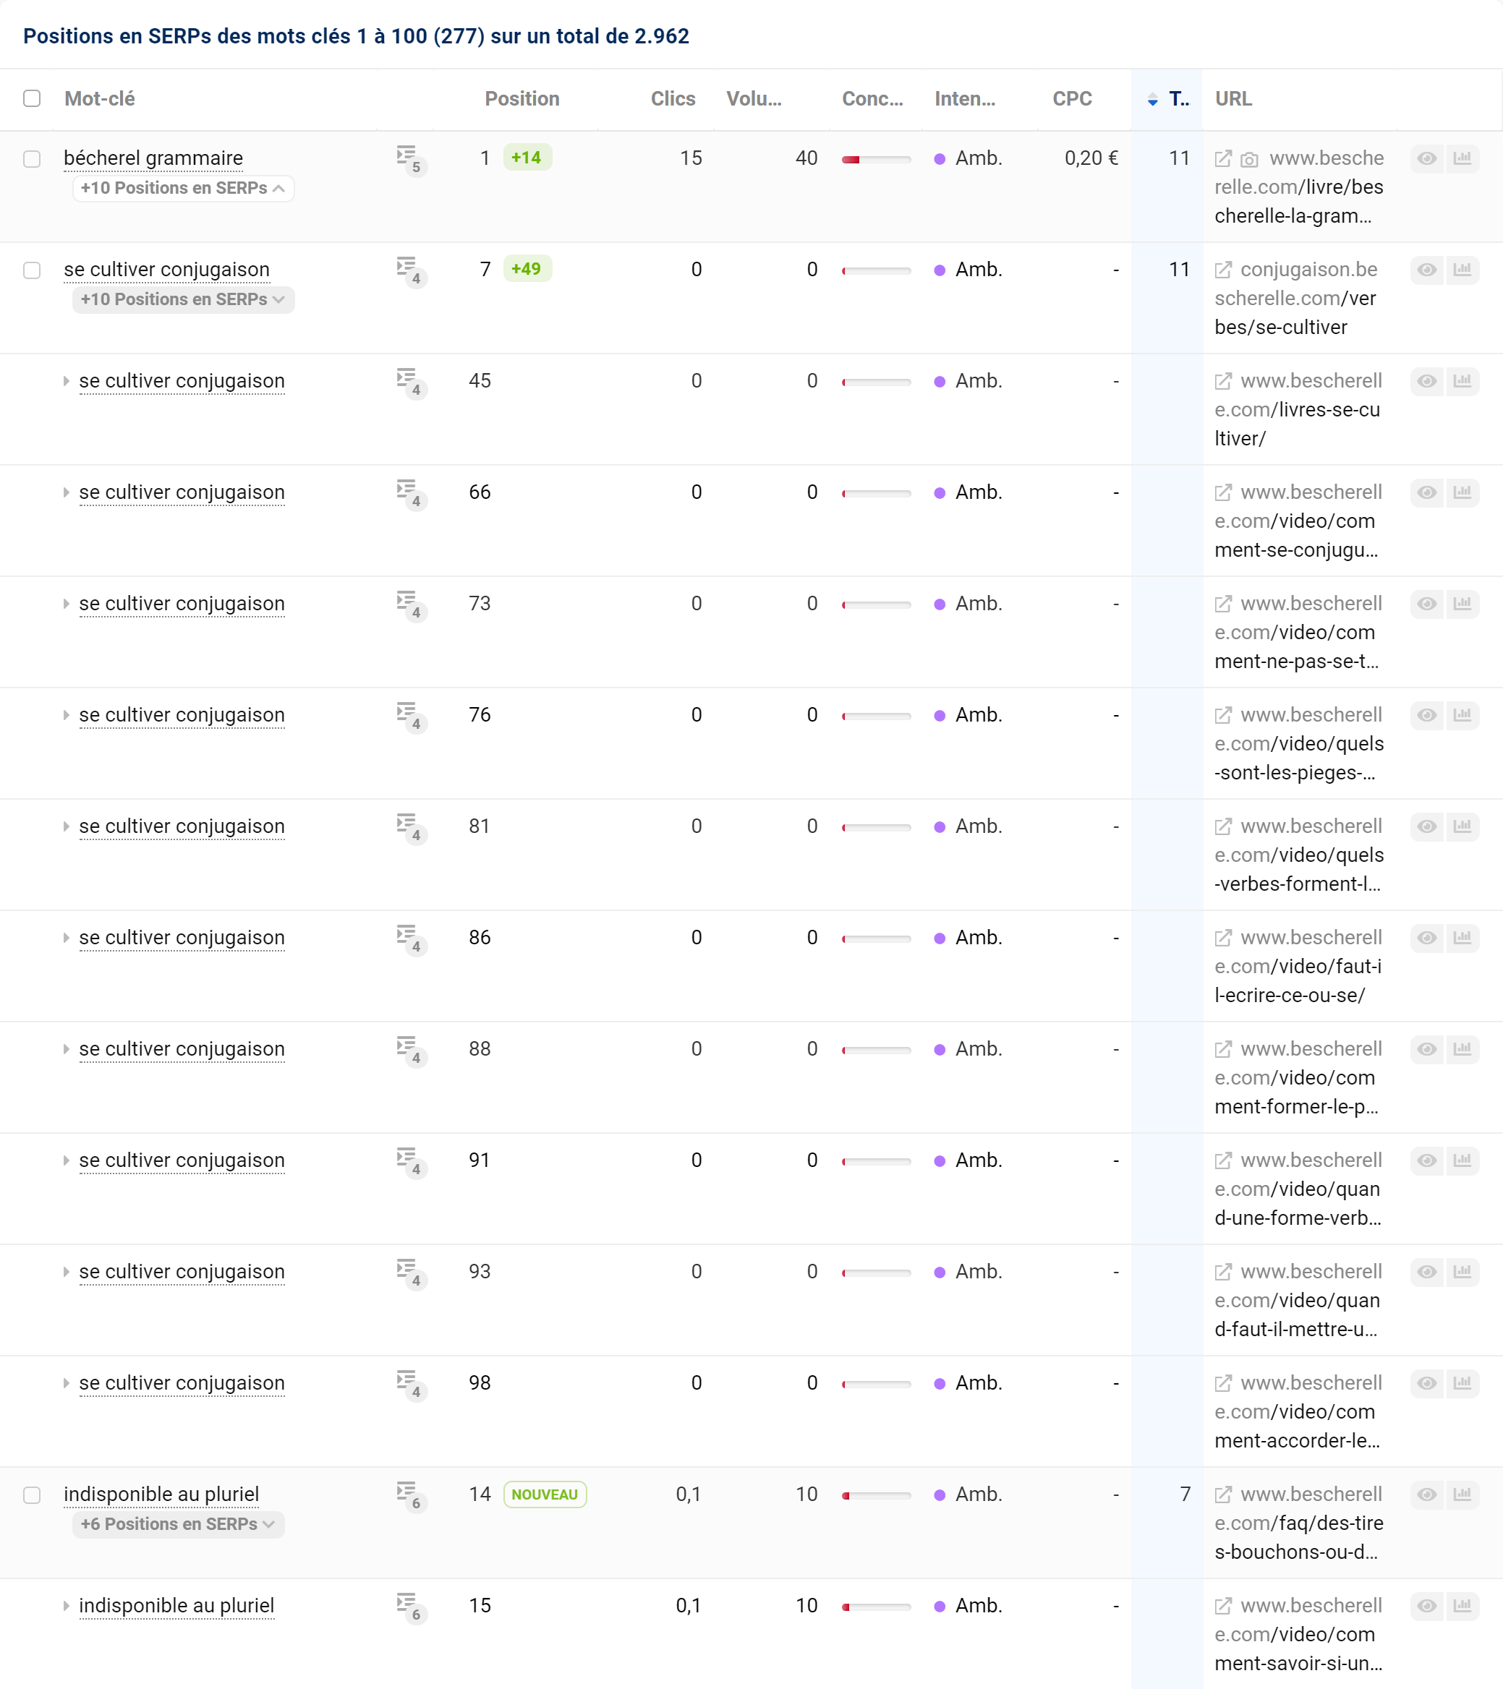Viewport: 1503px width, 1689px height.
Task: Open external link icon for comment-se-conjugu URL
Action: [1223, 493]
